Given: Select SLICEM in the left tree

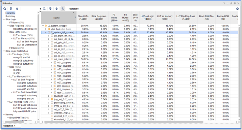Looking at the screenshot, I should [x=17, y=70].
